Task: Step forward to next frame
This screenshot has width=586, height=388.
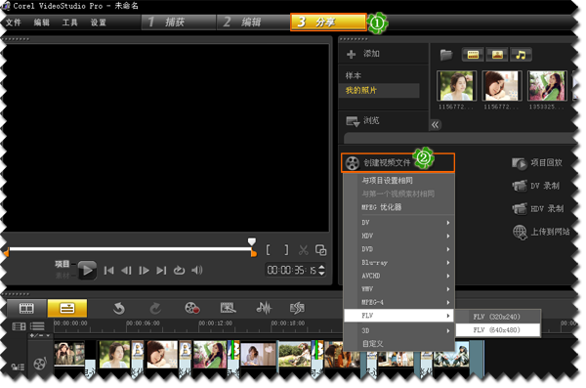Action: (x=144, y=270)
